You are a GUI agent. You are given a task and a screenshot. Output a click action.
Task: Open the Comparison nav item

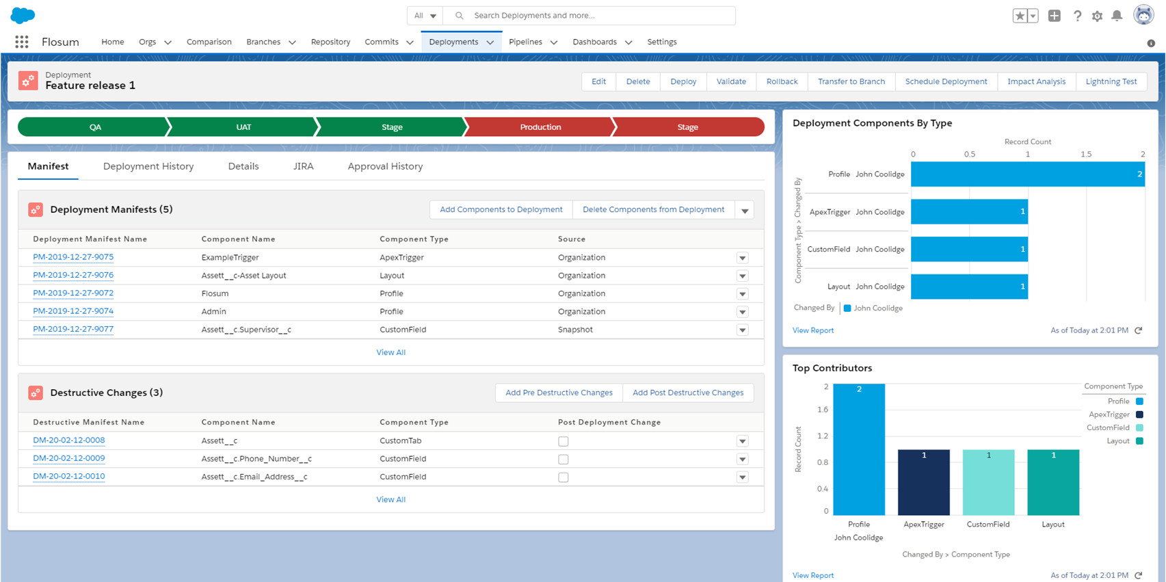pos(209,42)
